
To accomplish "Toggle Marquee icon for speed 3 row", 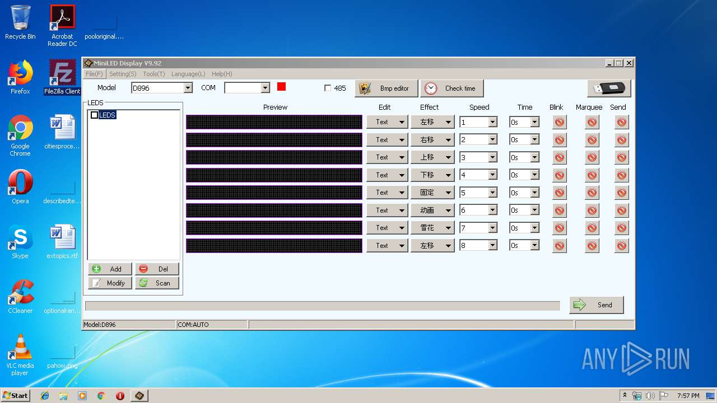I will (592, 157).
